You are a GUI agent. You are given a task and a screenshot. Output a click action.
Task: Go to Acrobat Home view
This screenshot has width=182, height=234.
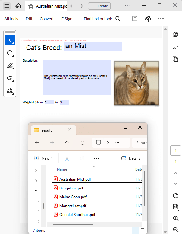(18, 6)
